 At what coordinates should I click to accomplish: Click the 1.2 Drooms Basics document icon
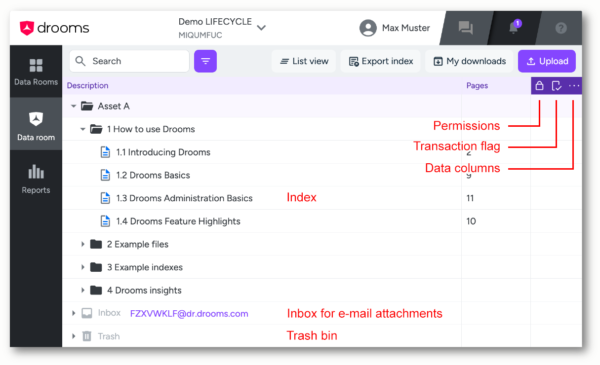click(x=105, y=175)
